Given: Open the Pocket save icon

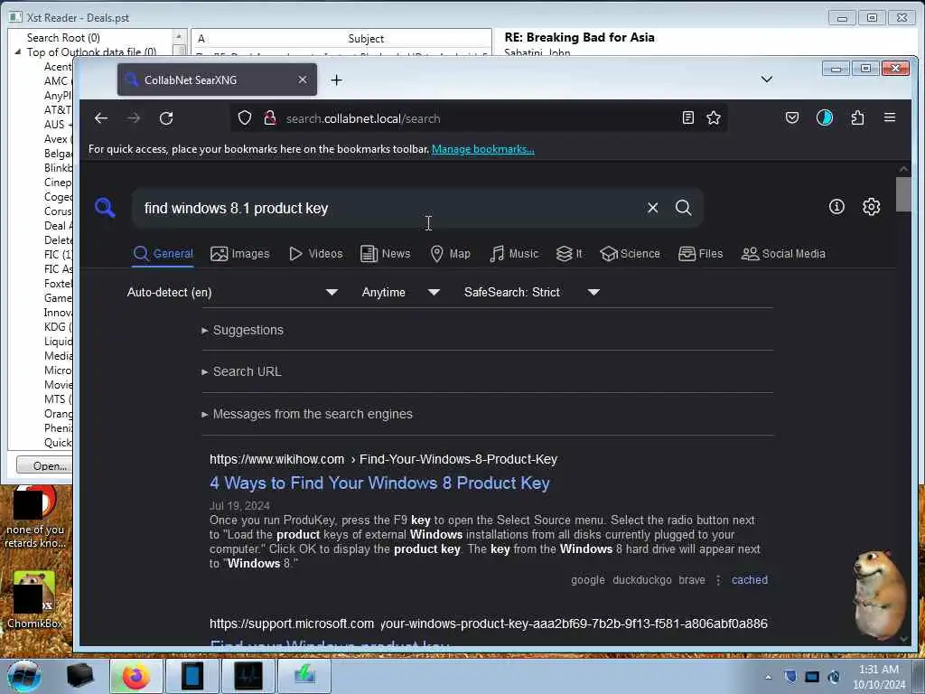Looking at the screenshot, I should [x=792, y=118].
